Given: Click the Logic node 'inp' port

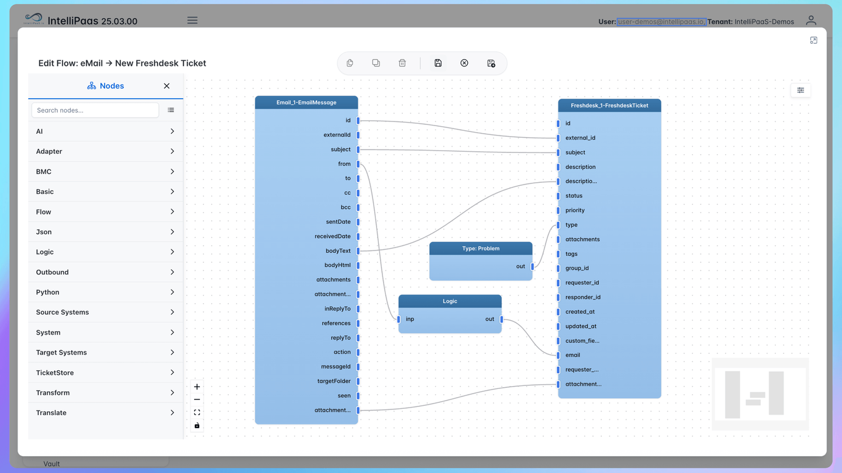Looking at the screenshot, I should coord(399,319).
